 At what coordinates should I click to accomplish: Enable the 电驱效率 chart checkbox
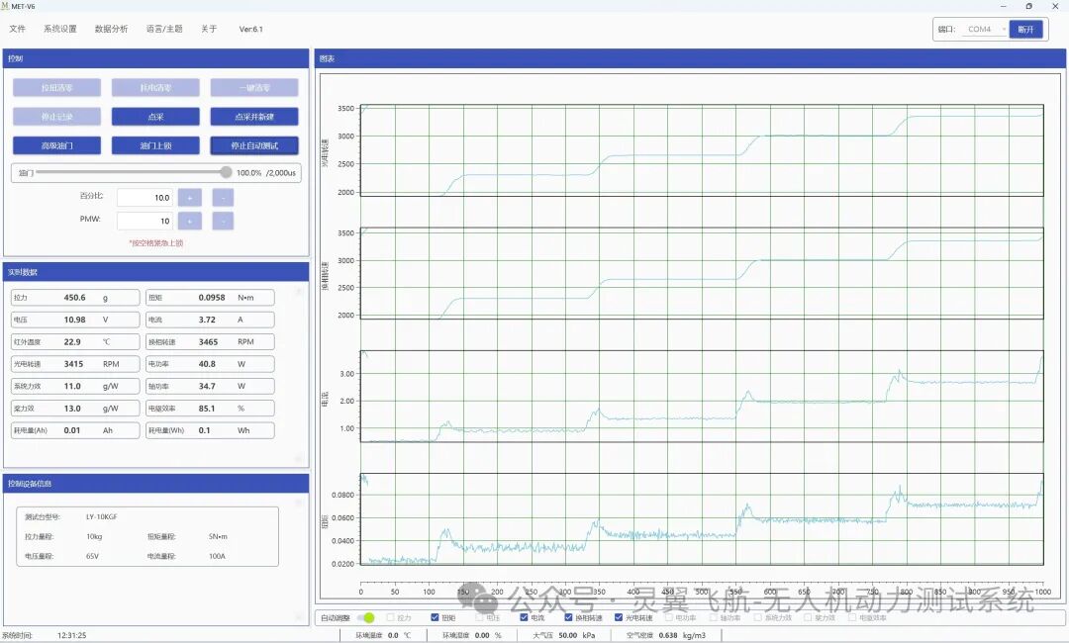pyautogui.click(x=852, y=618)
